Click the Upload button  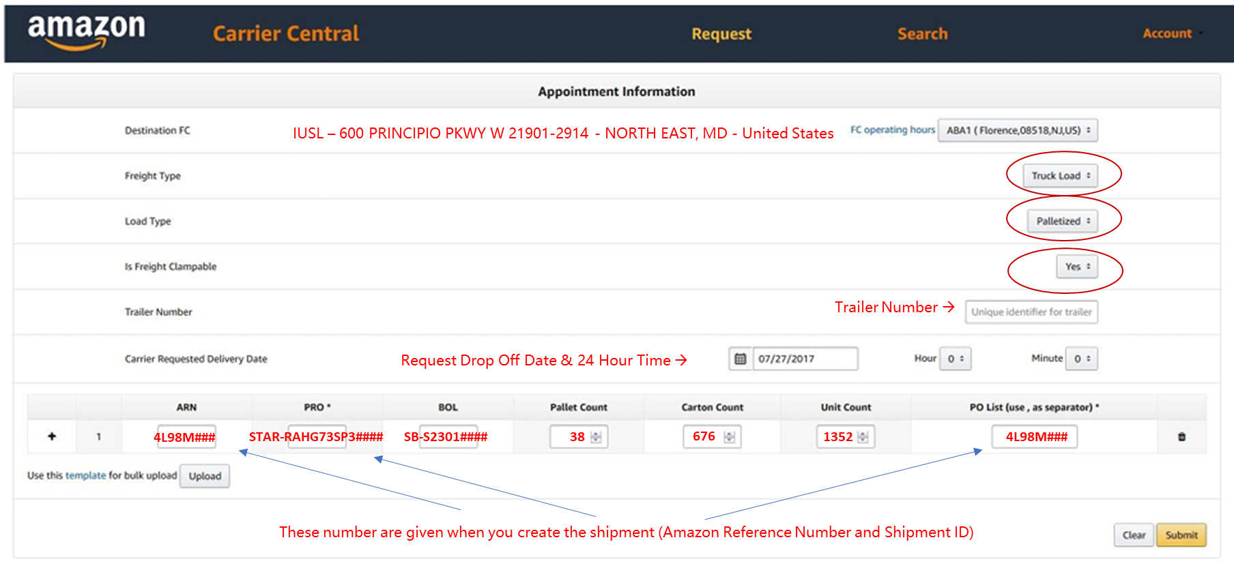(x=205, y=476)
